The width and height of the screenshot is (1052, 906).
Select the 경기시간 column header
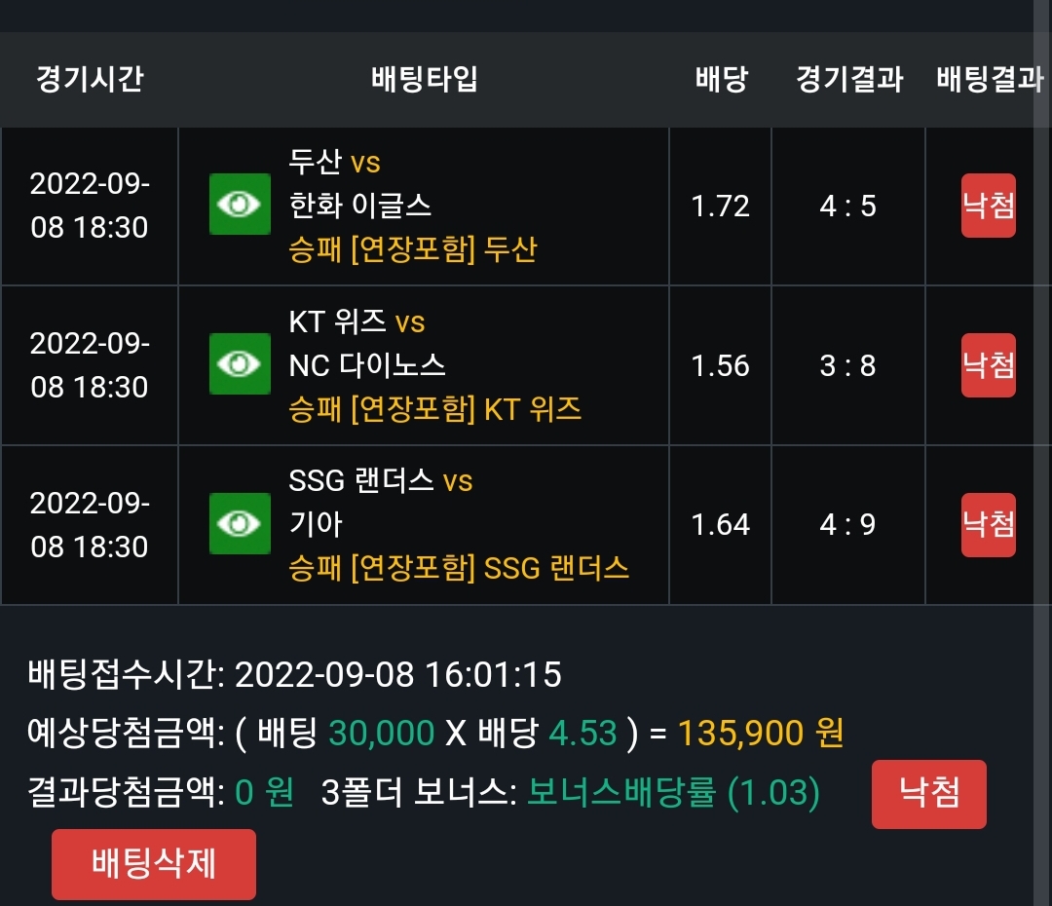[90, 79]
